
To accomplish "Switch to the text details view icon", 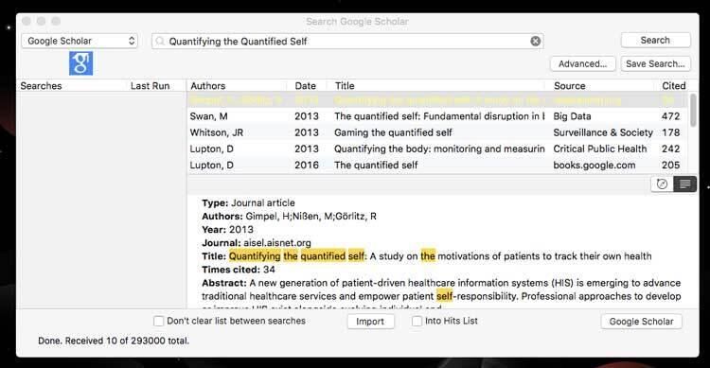I will tap(684, 184).
